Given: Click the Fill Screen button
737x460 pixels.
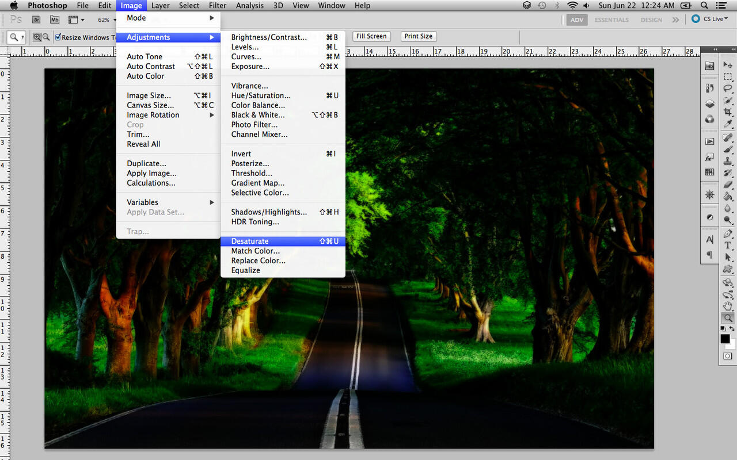Looking at the screenshot, I should 371,36.
